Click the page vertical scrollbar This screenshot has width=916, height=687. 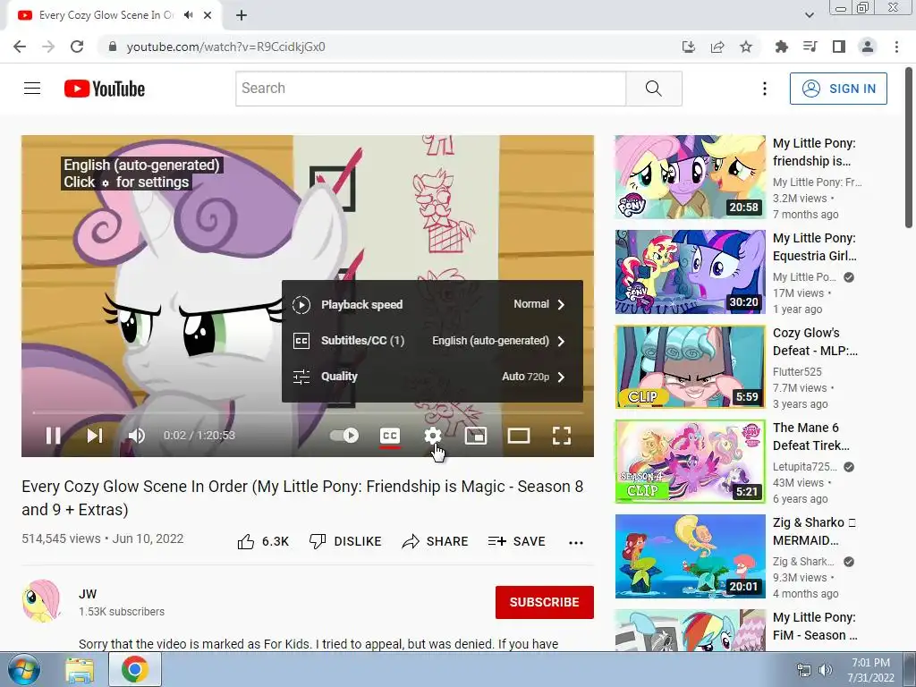(909, 149)
